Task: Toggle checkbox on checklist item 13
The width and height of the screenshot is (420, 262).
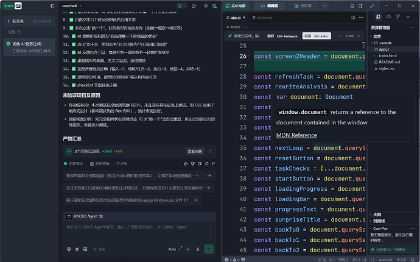Action: click(x=74, y=60)
